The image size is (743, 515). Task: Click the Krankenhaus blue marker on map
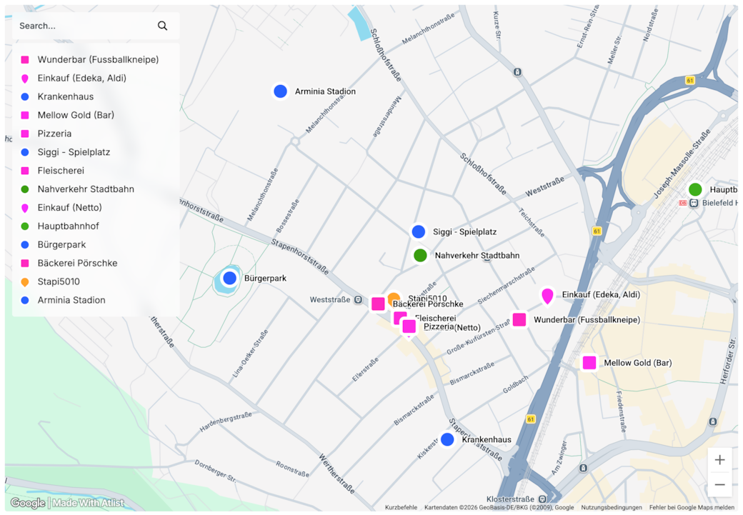[x=447, y=439]
